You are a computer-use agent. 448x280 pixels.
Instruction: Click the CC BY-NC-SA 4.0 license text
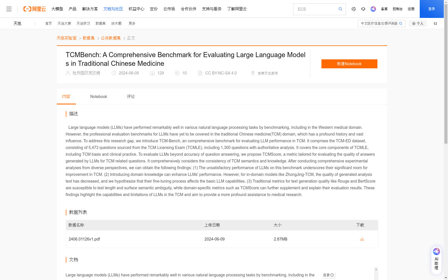[x=221, y=73]
